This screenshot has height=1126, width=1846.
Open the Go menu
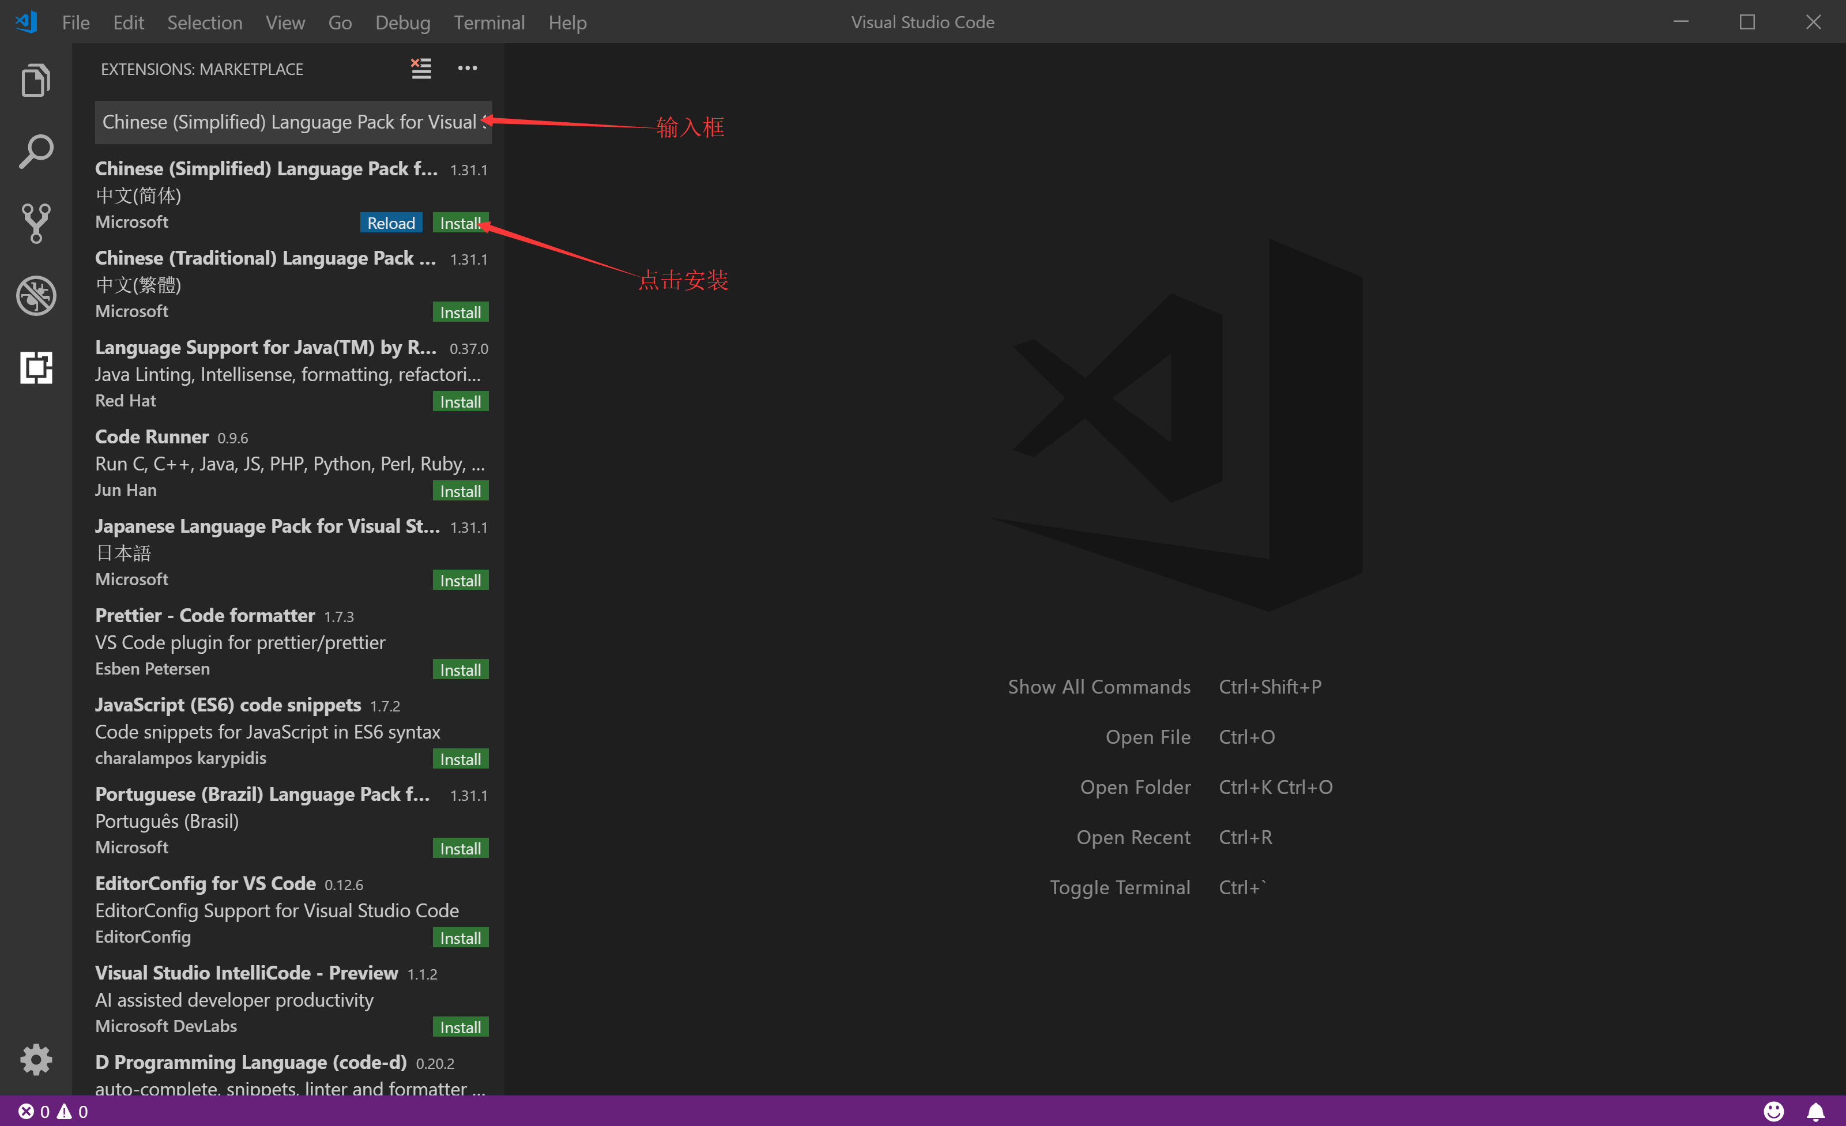pos(340,22)
